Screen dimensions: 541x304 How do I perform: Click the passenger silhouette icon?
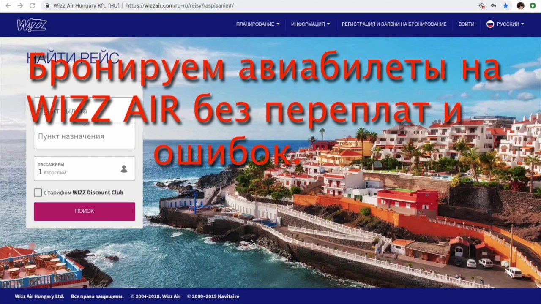coord(124,169)
